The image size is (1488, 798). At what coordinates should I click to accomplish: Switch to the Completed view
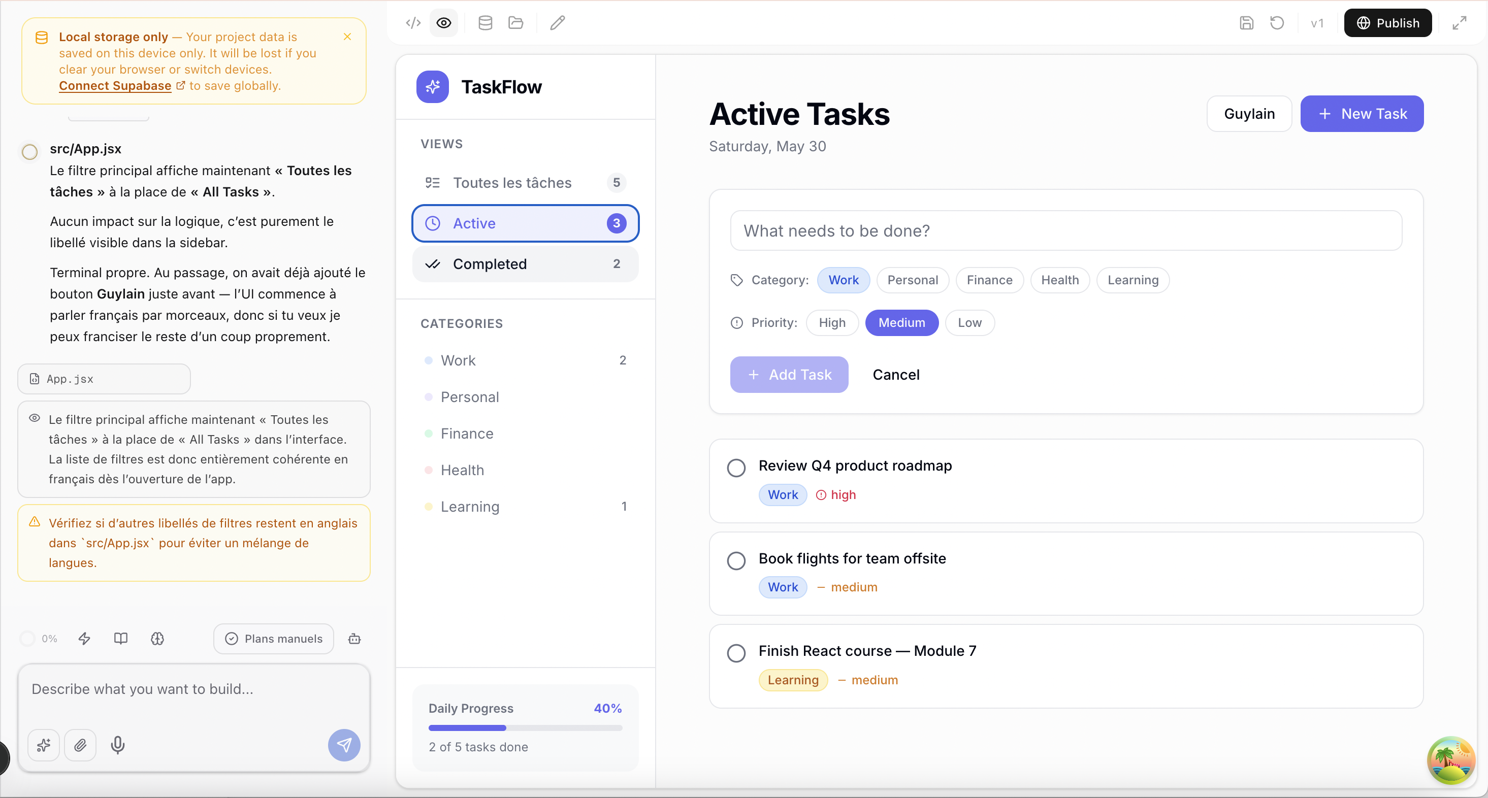[x=526, y=264]
